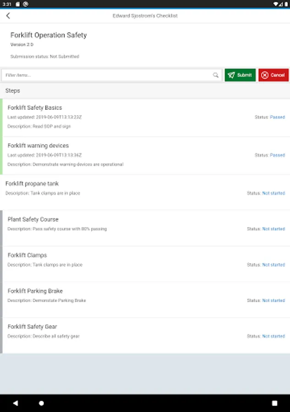This screenshot has height=412, width=290.
Task: Focus the Filter items search field
Action: [x=108, y=75]
